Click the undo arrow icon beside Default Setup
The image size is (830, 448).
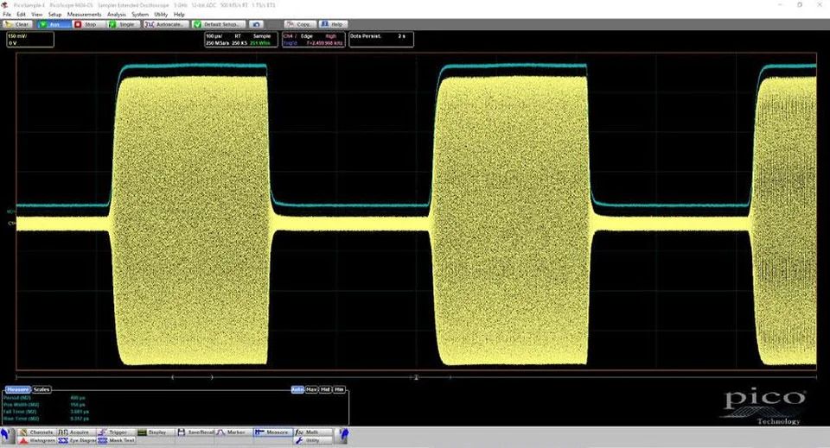pyautogui.click(x=255, y=24)
